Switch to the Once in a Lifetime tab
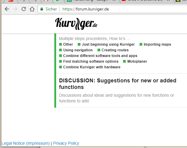The width and height of the screenshot is (187, 148). coord(146,1)
